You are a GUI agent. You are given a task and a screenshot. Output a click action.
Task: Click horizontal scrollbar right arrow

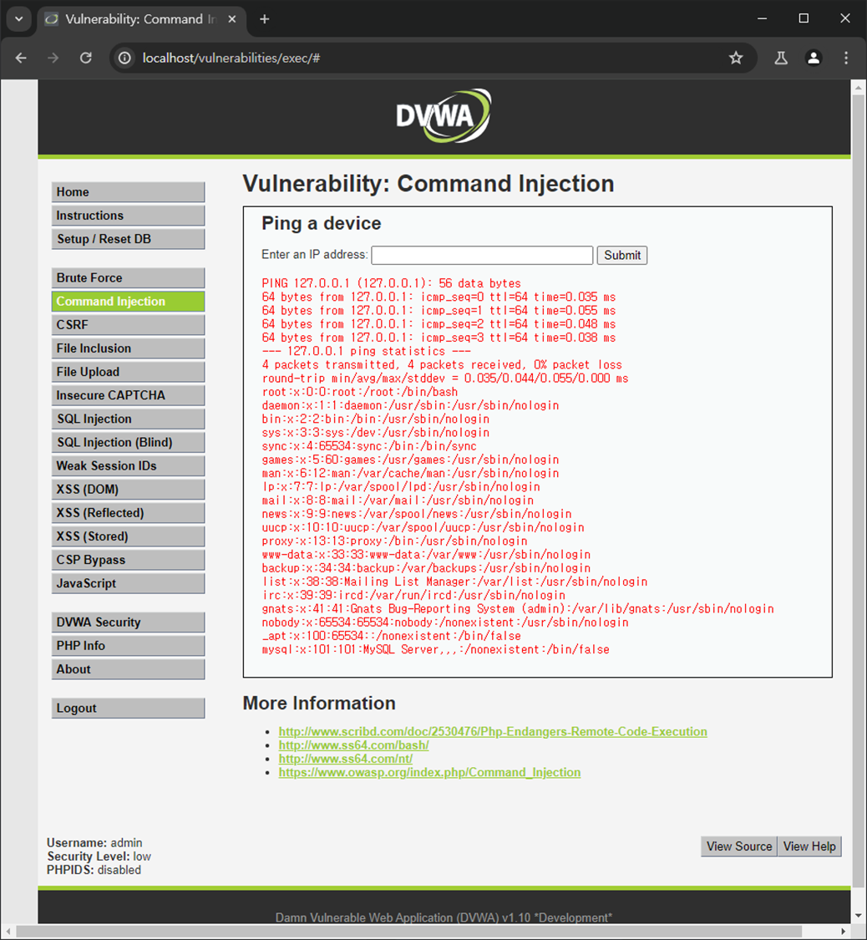pyautogui.click(x=844, y=931)
